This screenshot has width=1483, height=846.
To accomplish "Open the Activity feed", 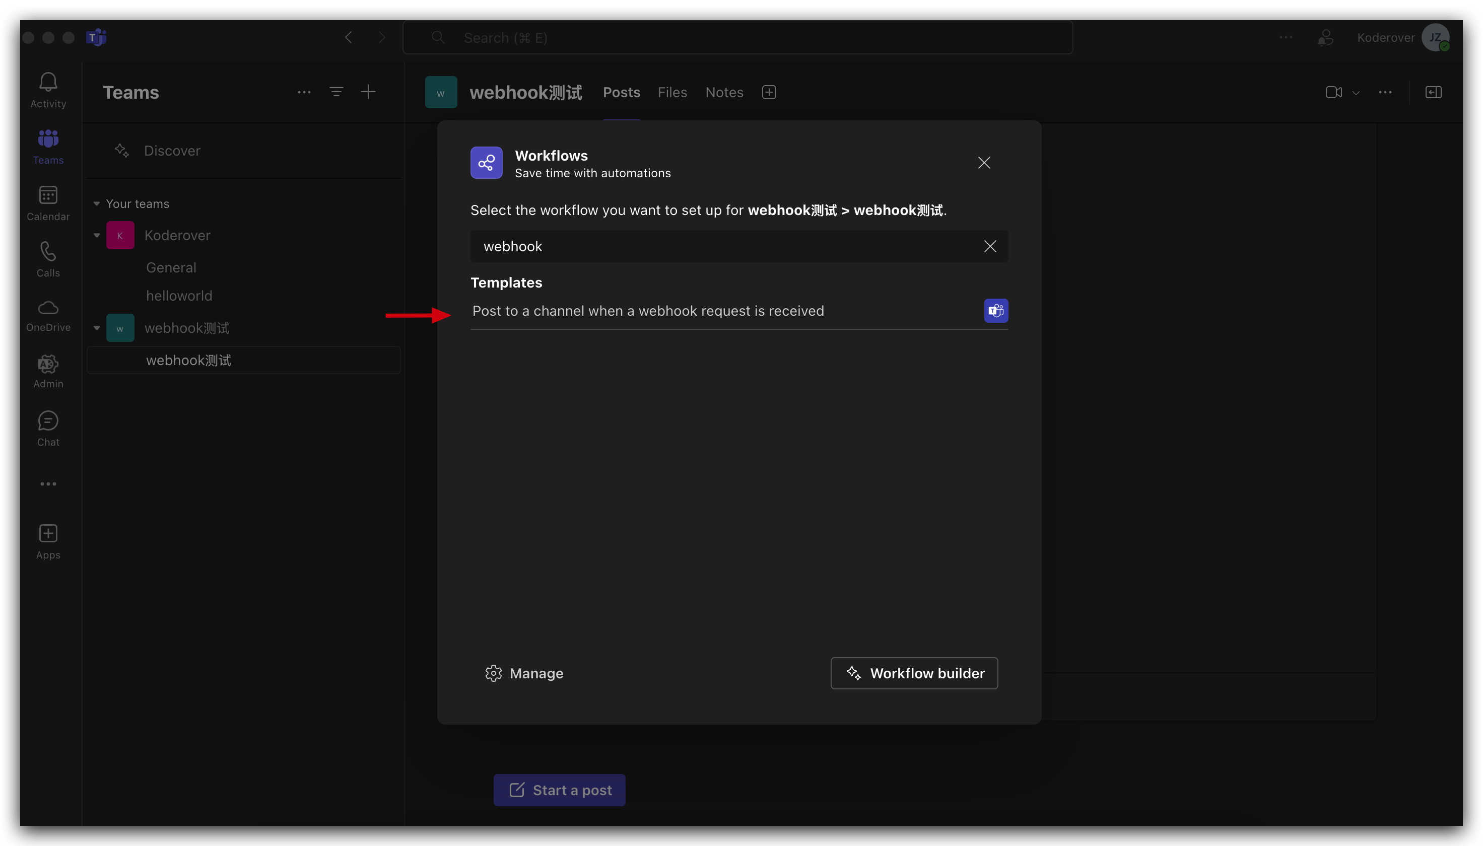I will pyautogui.click(x=48, y=88).
